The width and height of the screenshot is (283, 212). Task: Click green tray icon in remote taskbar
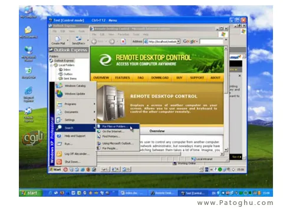click(220, 170)
